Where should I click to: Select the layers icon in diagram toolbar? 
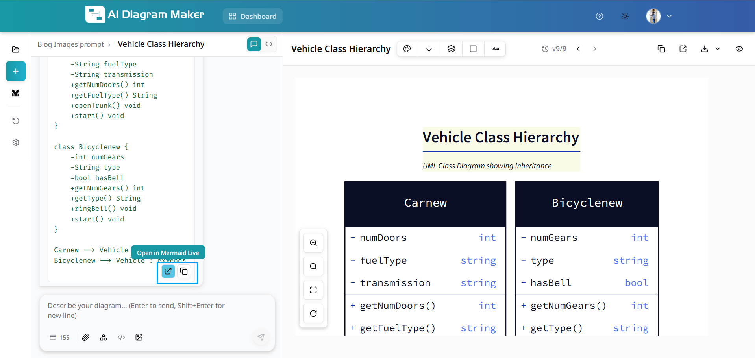coord(451,48)
